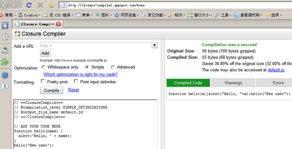Click the page icon in address bar
This screenshot has width=292, height=149.
63,5
